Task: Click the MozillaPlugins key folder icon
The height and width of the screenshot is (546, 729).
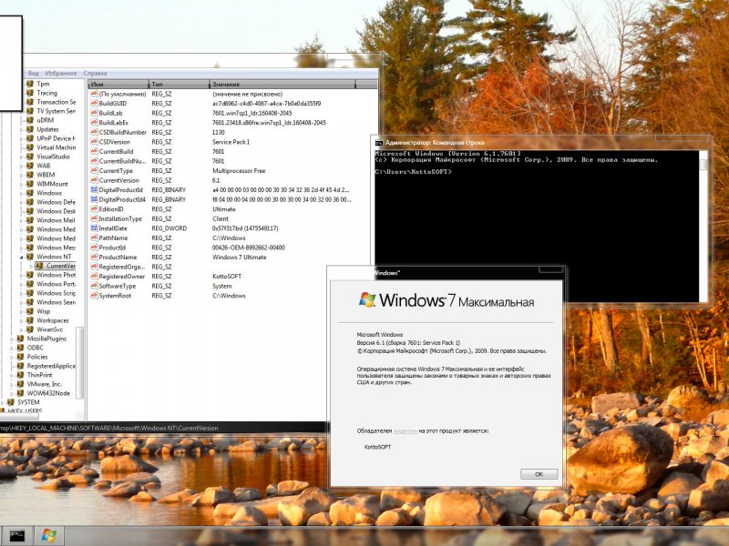Action: 20,339
